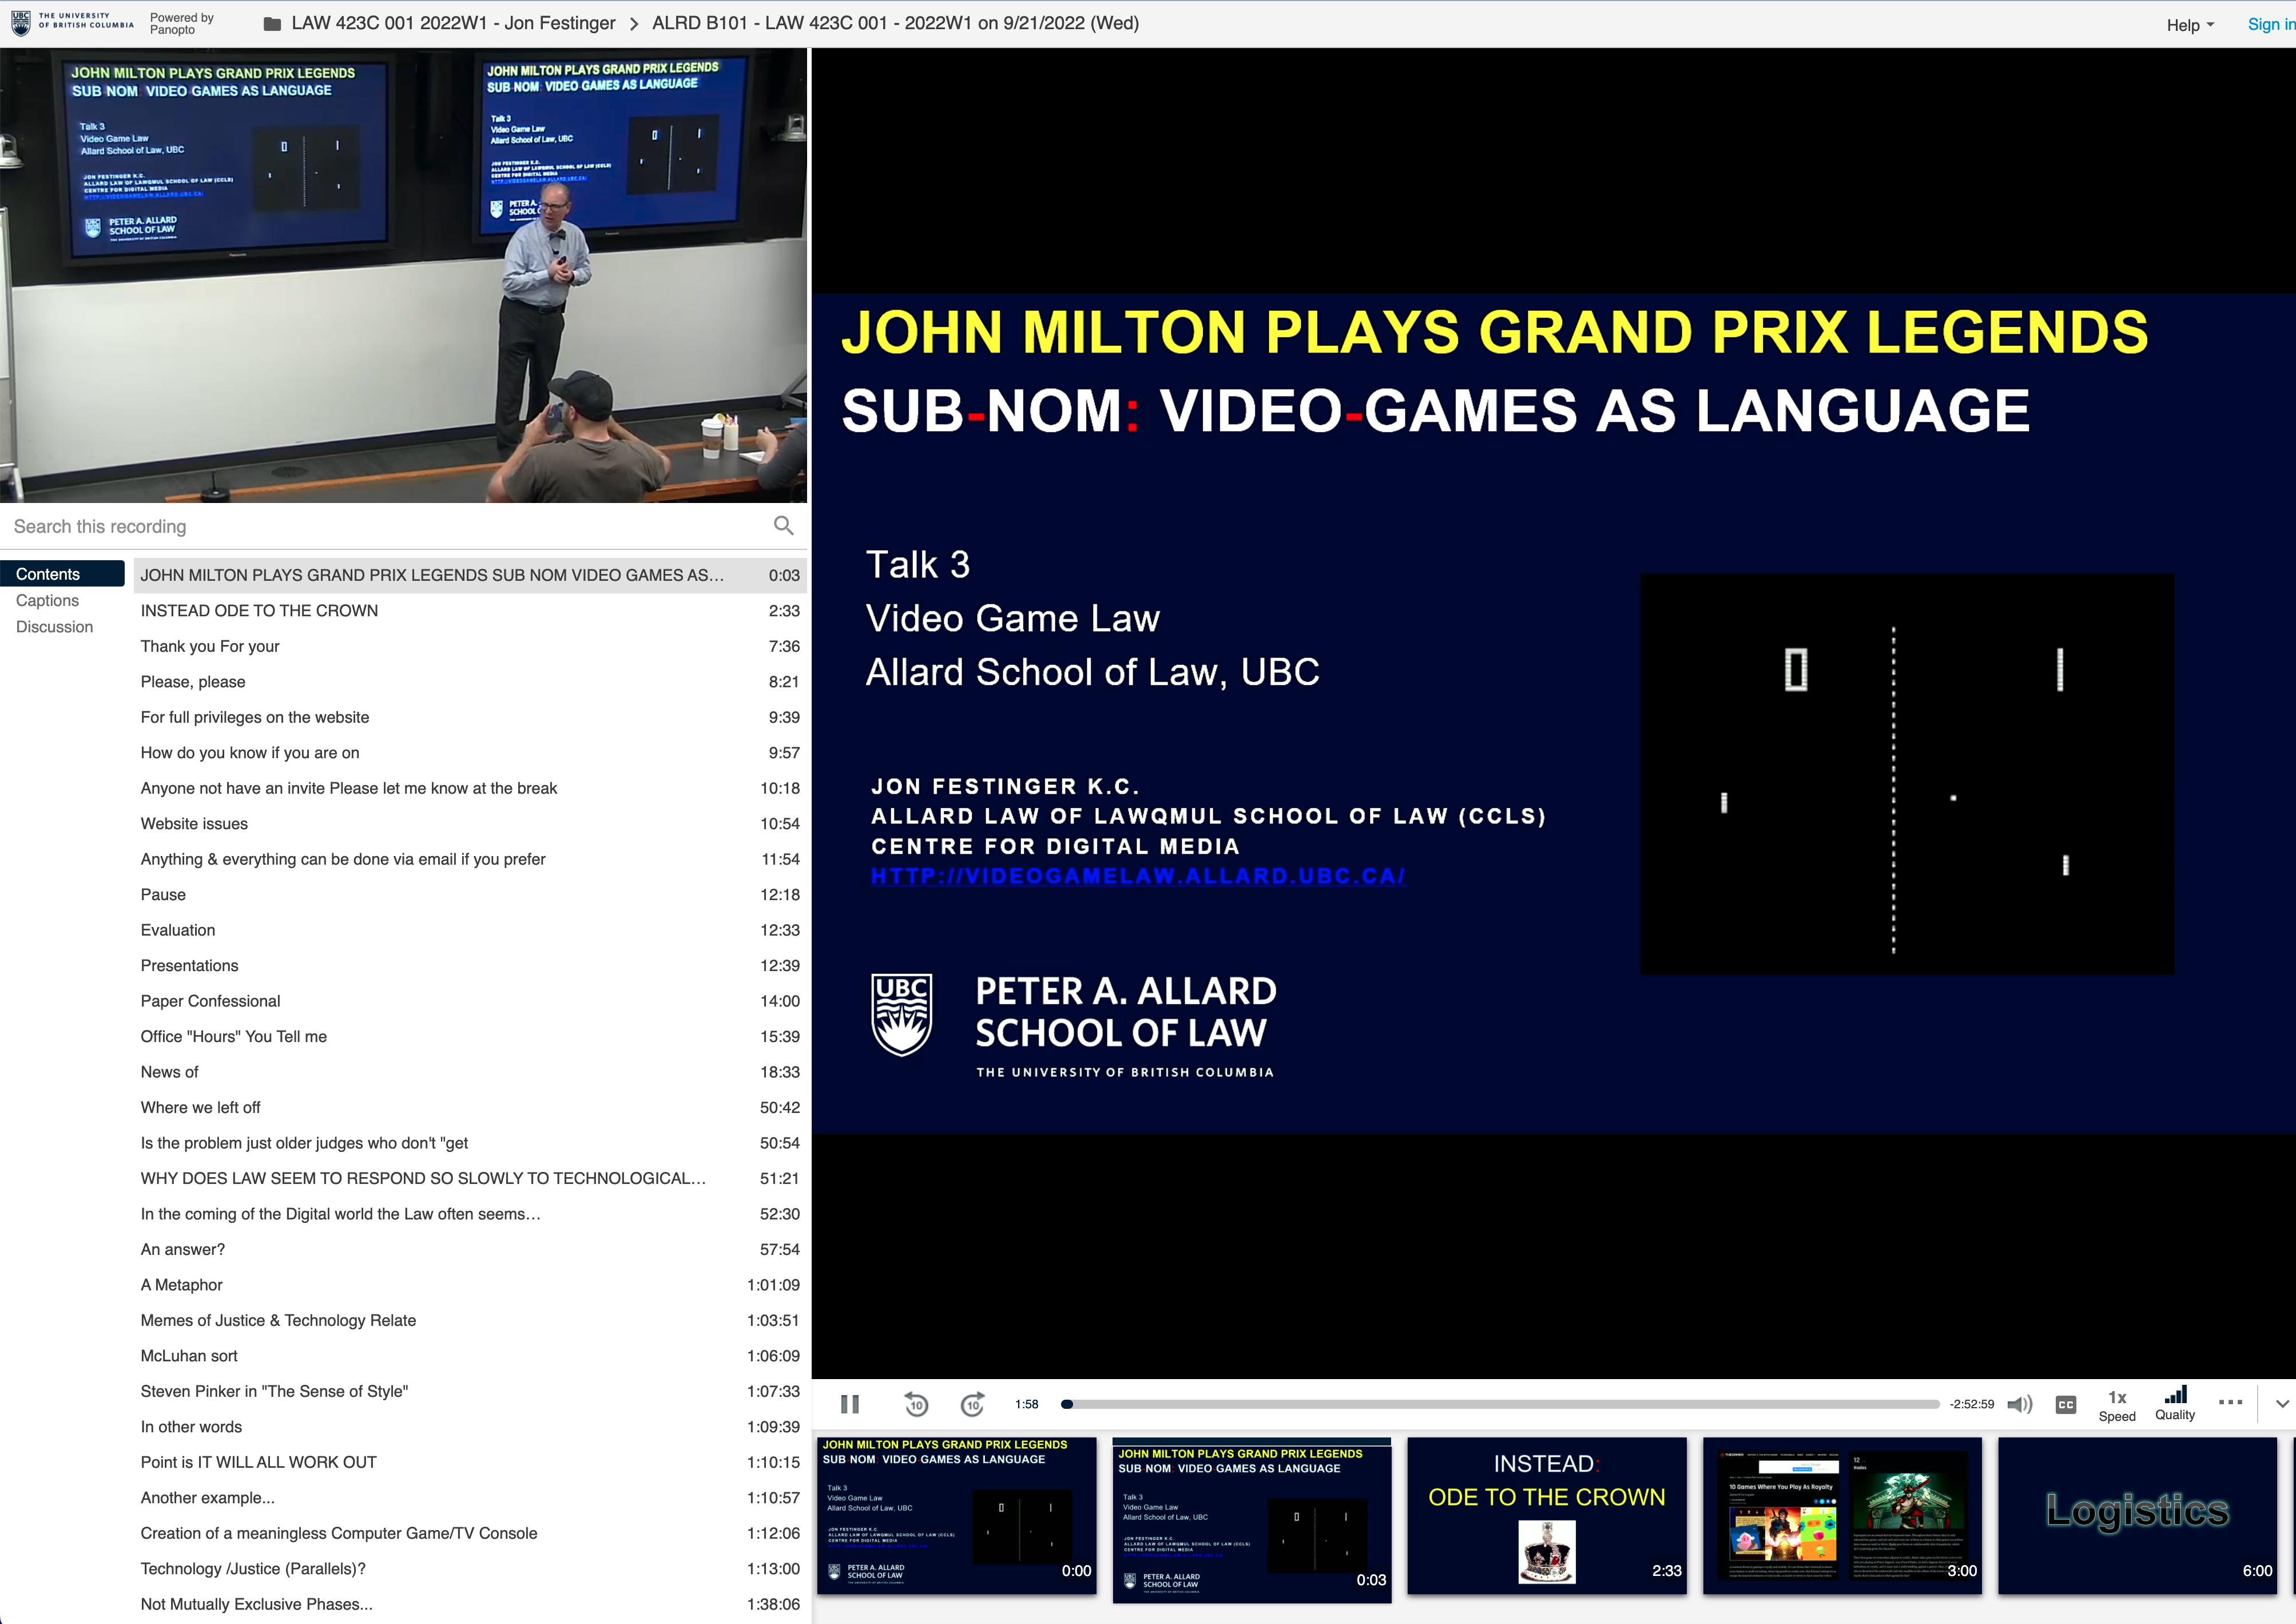Jump to Is the problem just older judges
Screen dimensions: 2296x1624
tap(470, 1143)
